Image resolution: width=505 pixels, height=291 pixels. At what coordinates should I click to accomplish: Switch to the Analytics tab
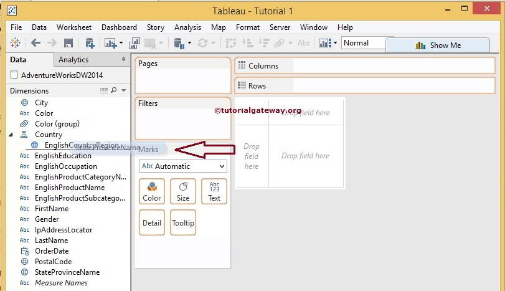click(x=73, y=60)
